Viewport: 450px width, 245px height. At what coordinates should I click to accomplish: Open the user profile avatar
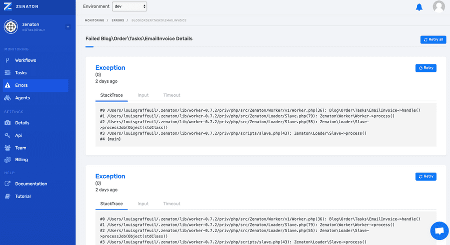pyautogui.click(x=439, y=6)
